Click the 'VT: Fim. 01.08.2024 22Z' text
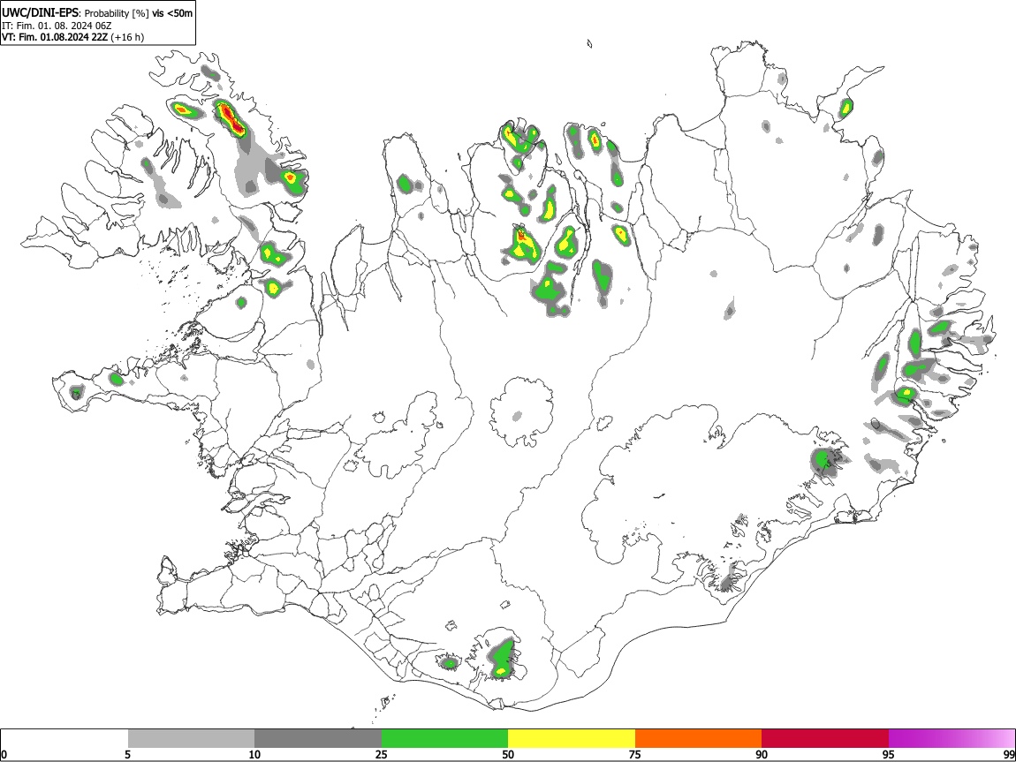The height and width of the screenshot is (762, 1016). click(x=55, y=37)
